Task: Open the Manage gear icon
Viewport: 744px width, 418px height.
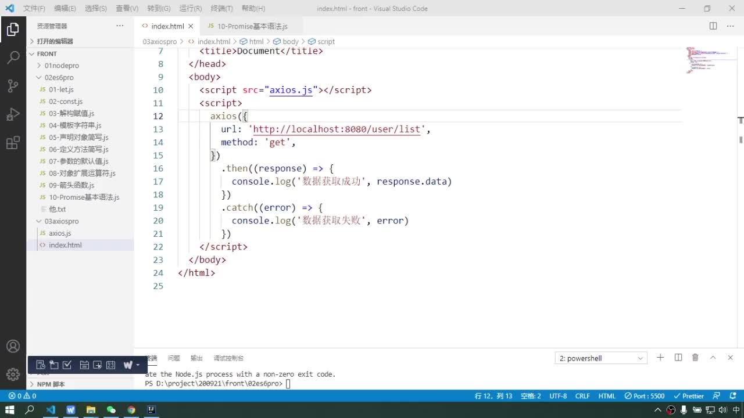Action: click(x=13, y=374)
